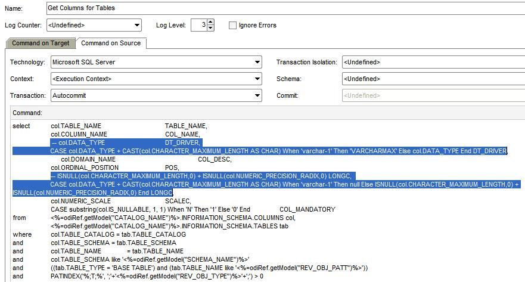This screenshot has height=282, width=525.
Task: Click the commented ISNULL LONGC line
Action: pos(203,176)
